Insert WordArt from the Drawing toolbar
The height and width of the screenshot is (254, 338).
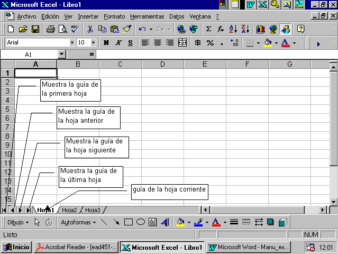click(165, 222)
